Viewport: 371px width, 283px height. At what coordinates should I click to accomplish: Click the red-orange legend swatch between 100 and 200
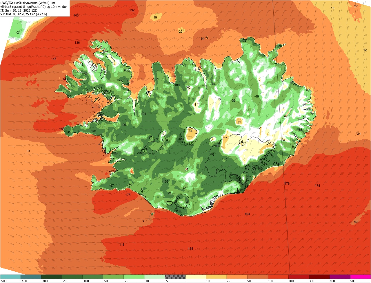pos(278,277)
